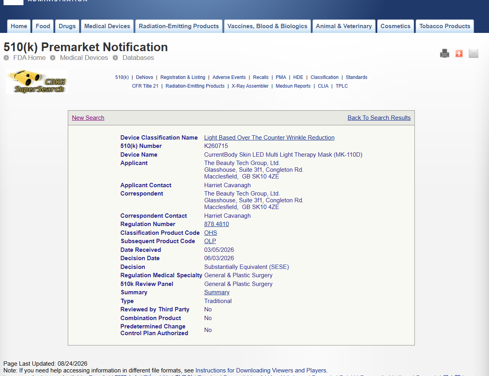
Task: Open the HDE link
Action: coord(298,77)
